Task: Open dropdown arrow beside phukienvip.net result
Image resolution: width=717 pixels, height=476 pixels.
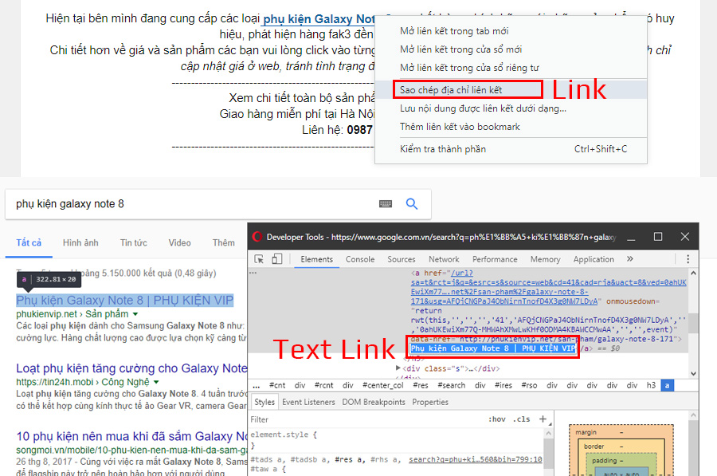Action: (135, 314)
